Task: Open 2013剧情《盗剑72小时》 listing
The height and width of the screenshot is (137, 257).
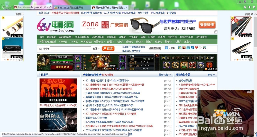Action: click(x=107, y=81)
